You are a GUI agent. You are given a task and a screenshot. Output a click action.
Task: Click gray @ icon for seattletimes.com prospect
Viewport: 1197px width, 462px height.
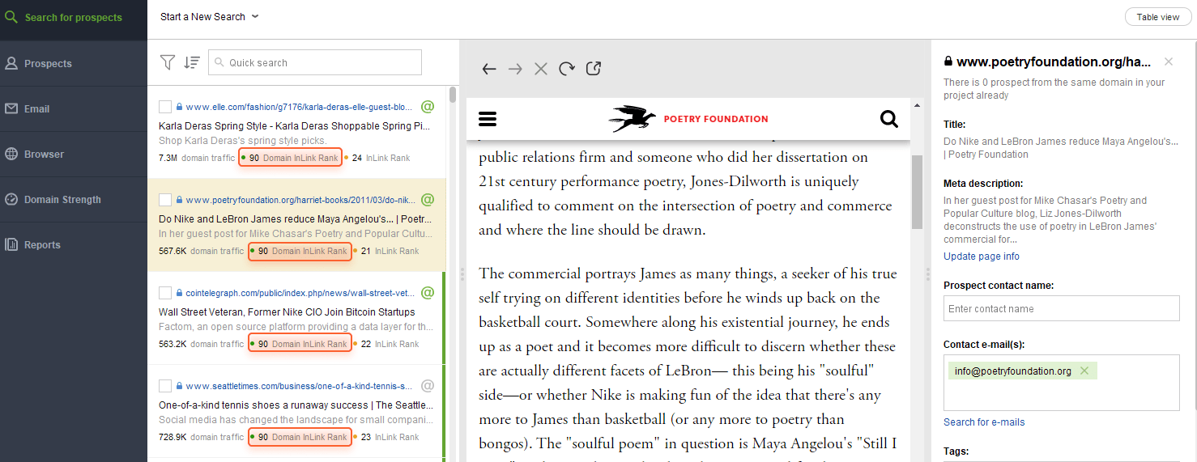coord(428,385)
